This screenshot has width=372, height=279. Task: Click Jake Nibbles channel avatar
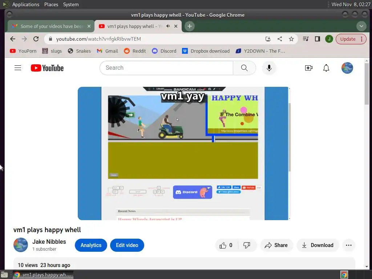(x=21, y=245)
